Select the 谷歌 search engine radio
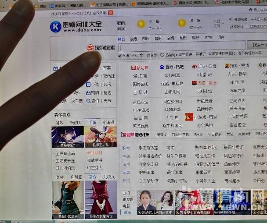This screenshot has width=267, height=223. point(148,55)
